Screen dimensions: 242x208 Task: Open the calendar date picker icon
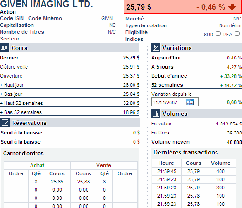(x=190, y=102)
